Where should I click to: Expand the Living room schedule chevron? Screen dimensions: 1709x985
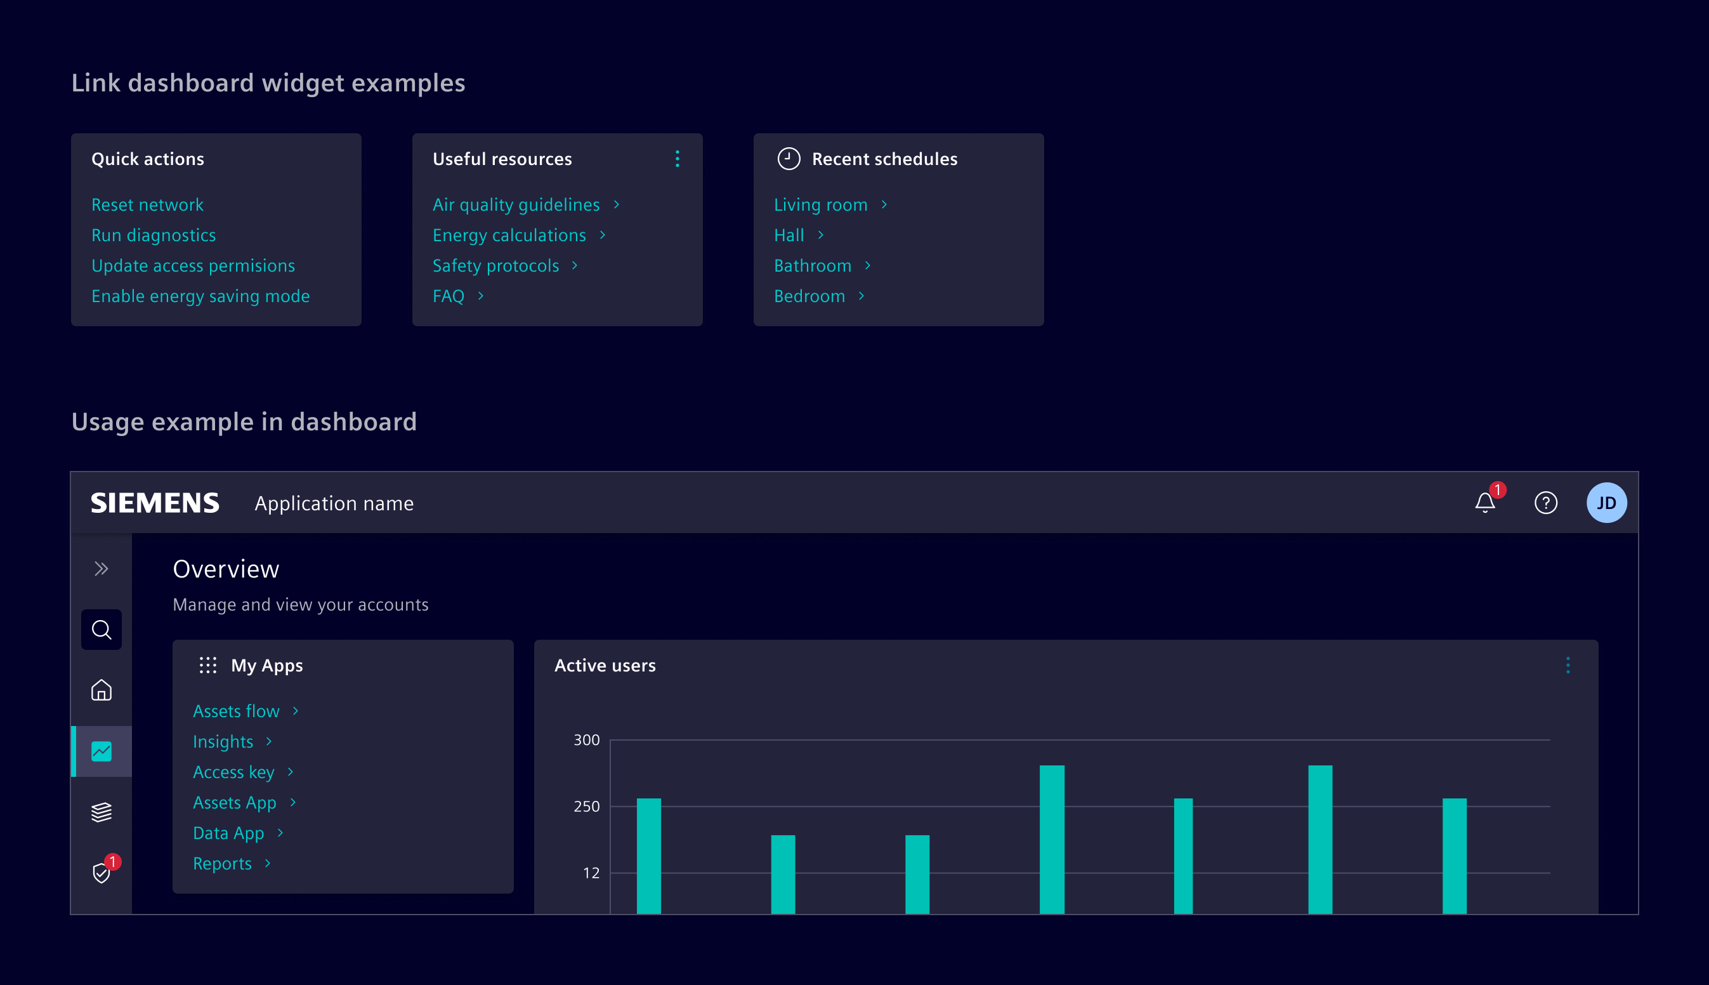click(x=884, y=204)
